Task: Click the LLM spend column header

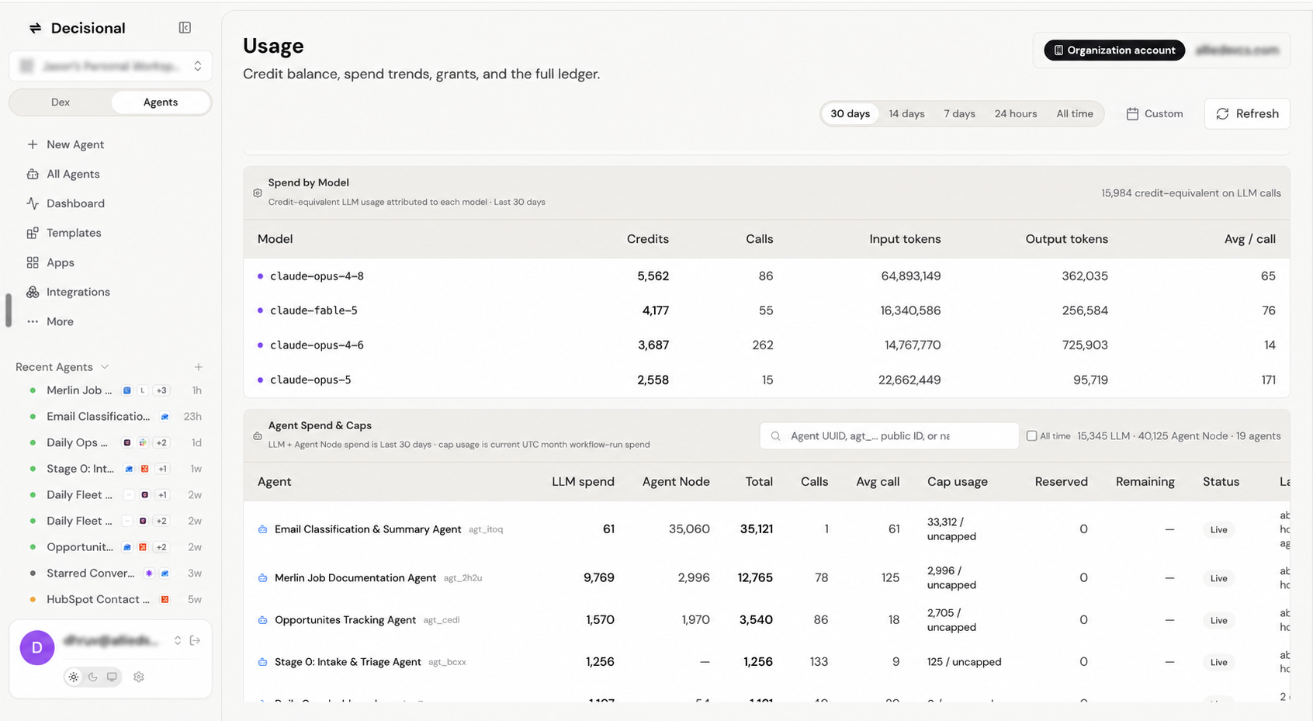Action: (583, 482)
